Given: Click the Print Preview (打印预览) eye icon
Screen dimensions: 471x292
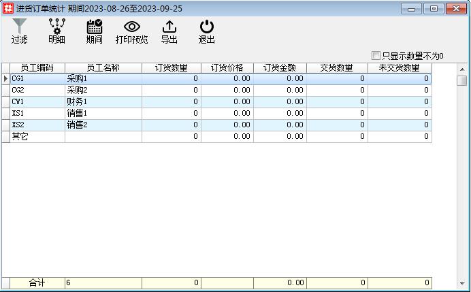Looking at the screenshot, I should coord(131,27).
